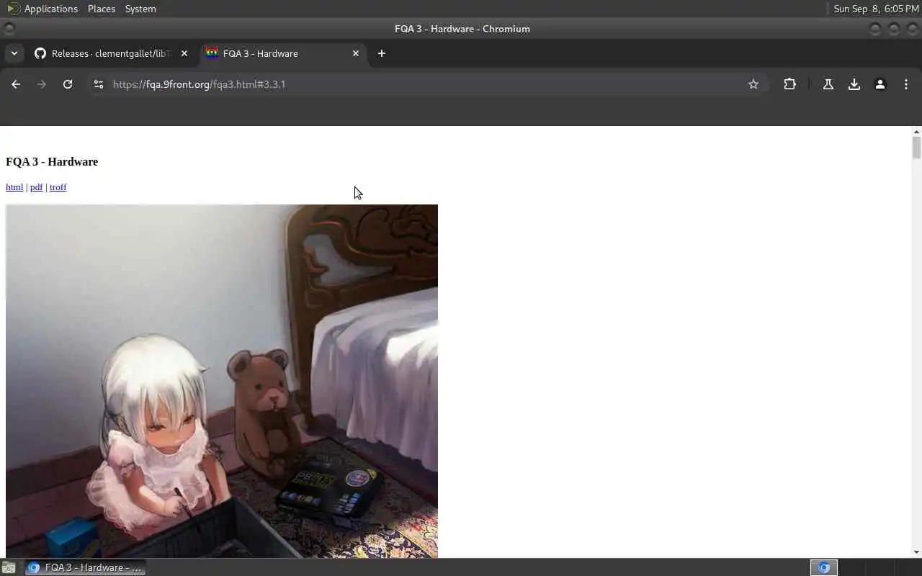Switch to the Releases clementgallet tab

click(110, 53)
